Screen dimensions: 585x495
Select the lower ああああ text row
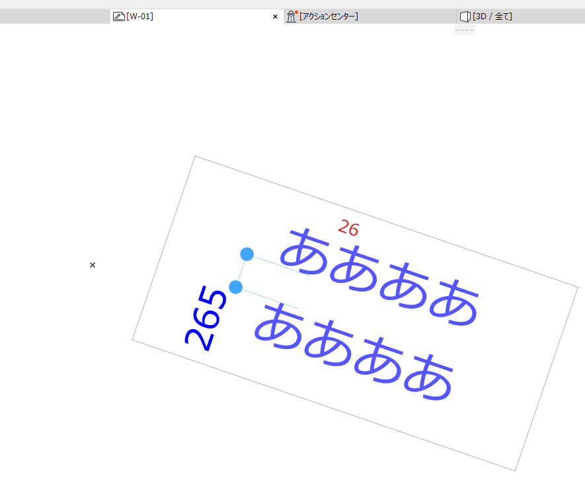coord(354,352)
